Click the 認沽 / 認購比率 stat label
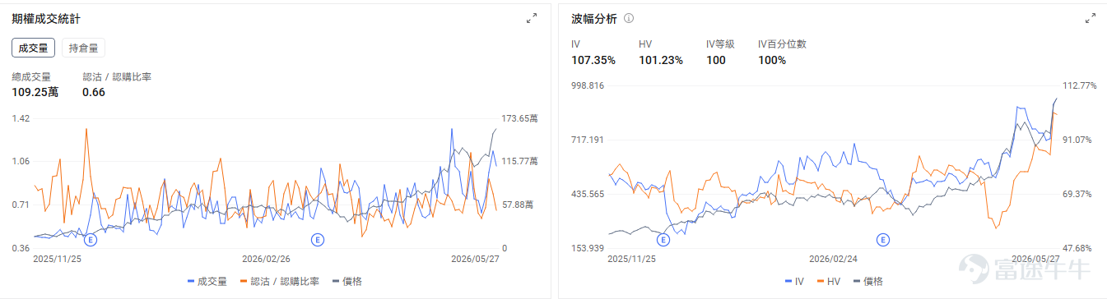 [x=117, y=76]
